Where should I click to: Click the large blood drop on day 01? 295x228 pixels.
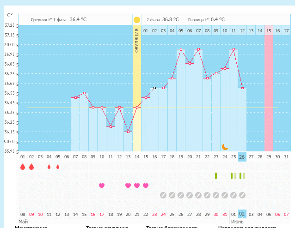[x=23, y=167]
